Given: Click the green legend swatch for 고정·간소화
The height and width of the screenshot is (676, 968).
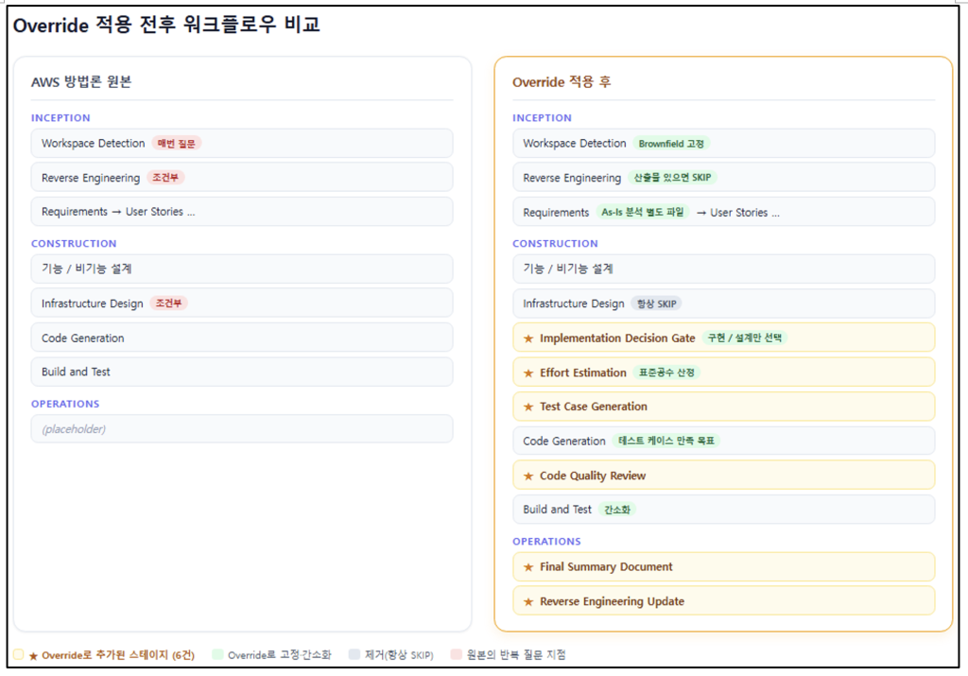Looking at the screenshot, I should point(217,654).
